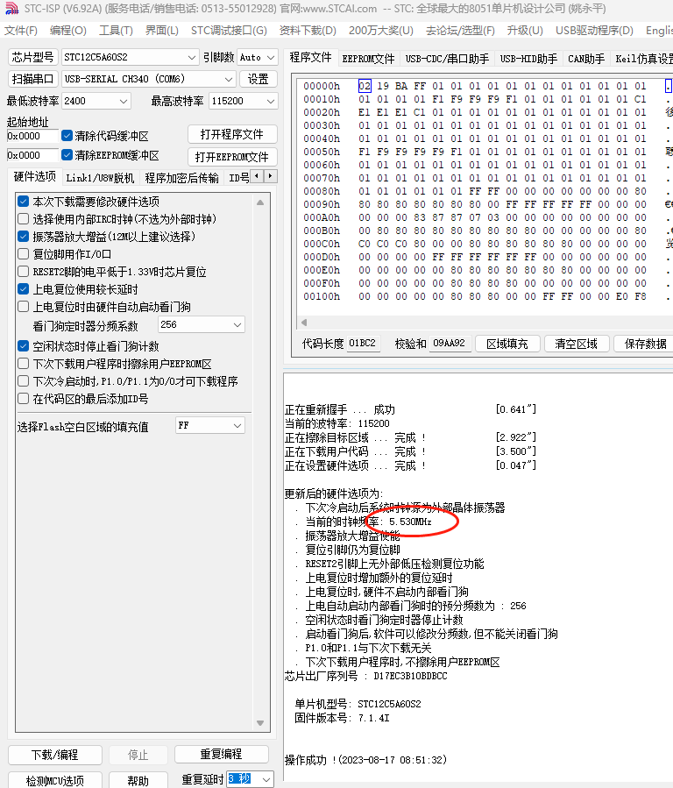Click 检测MCU选项 button
This screenshot has height=788, width=673.
click(x=54, y=780)
